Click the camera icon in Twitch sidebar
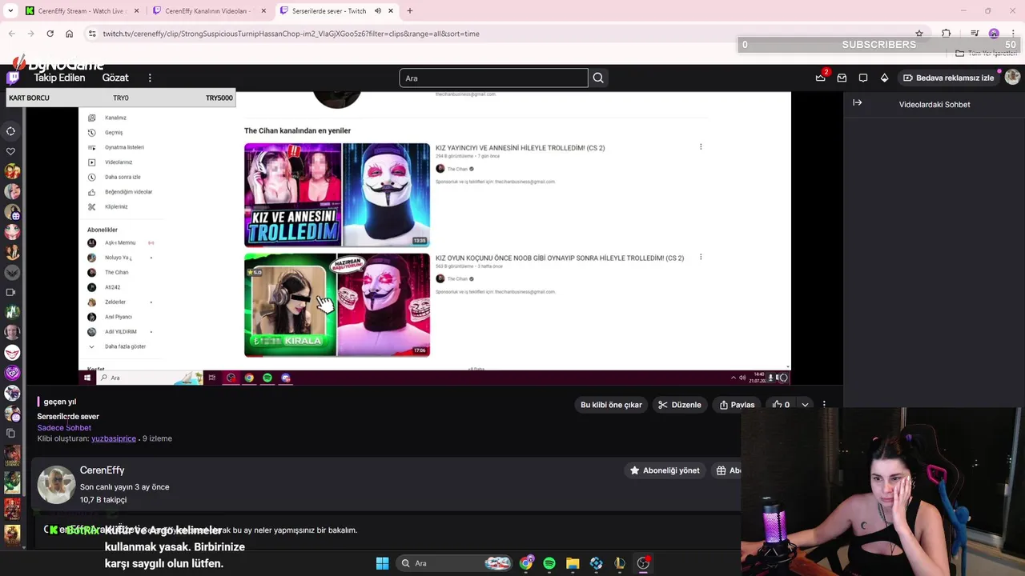Screen dimensions: 1025x576 tap(10, 293)
